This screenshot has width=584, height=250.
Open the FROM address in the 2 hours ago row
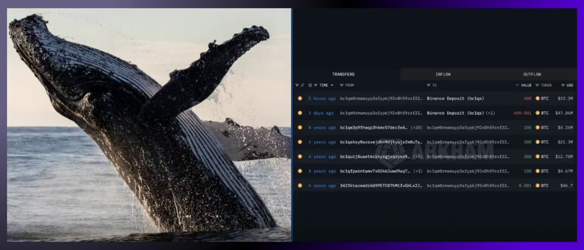point(381,99)
